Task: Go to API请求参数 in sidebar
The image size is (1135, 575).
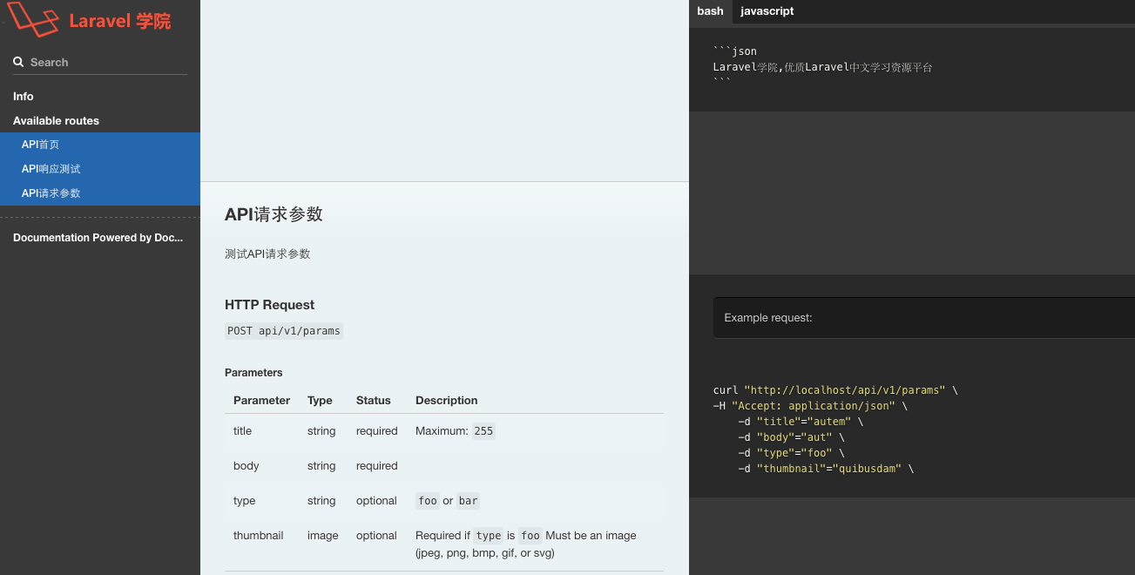Action: (x=100, y=193)
